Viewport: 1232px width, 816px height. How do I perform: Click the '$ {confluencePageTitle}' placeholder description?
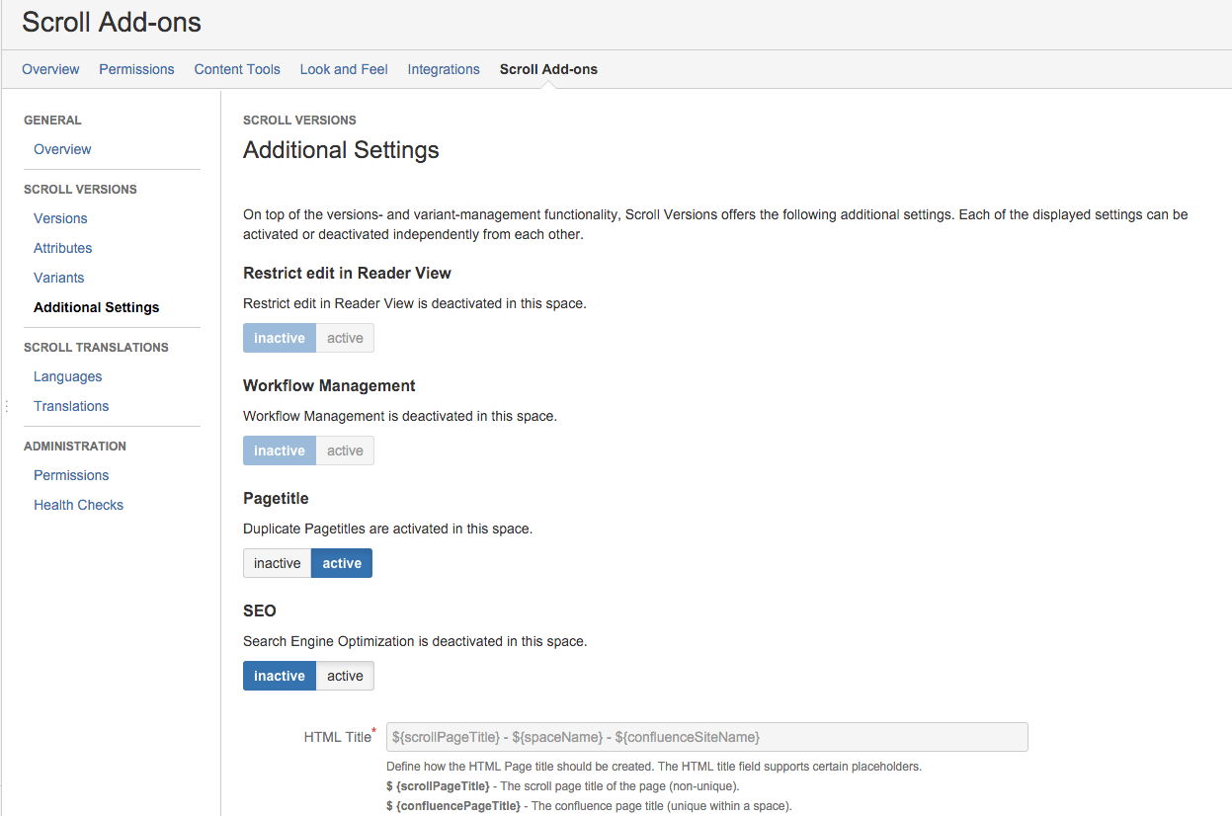(589, 806)
